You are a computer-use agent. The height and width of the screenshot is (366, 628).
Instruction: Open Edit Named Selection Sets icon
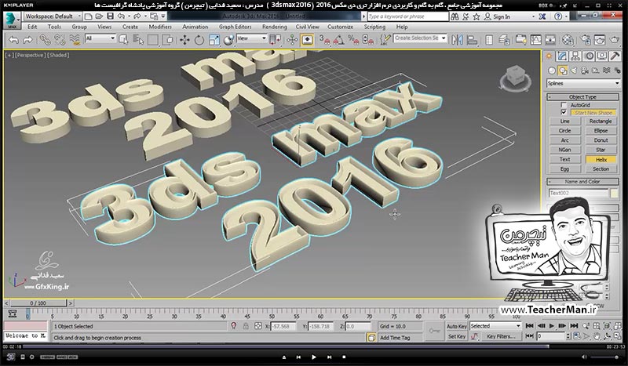tap(385, 40)
